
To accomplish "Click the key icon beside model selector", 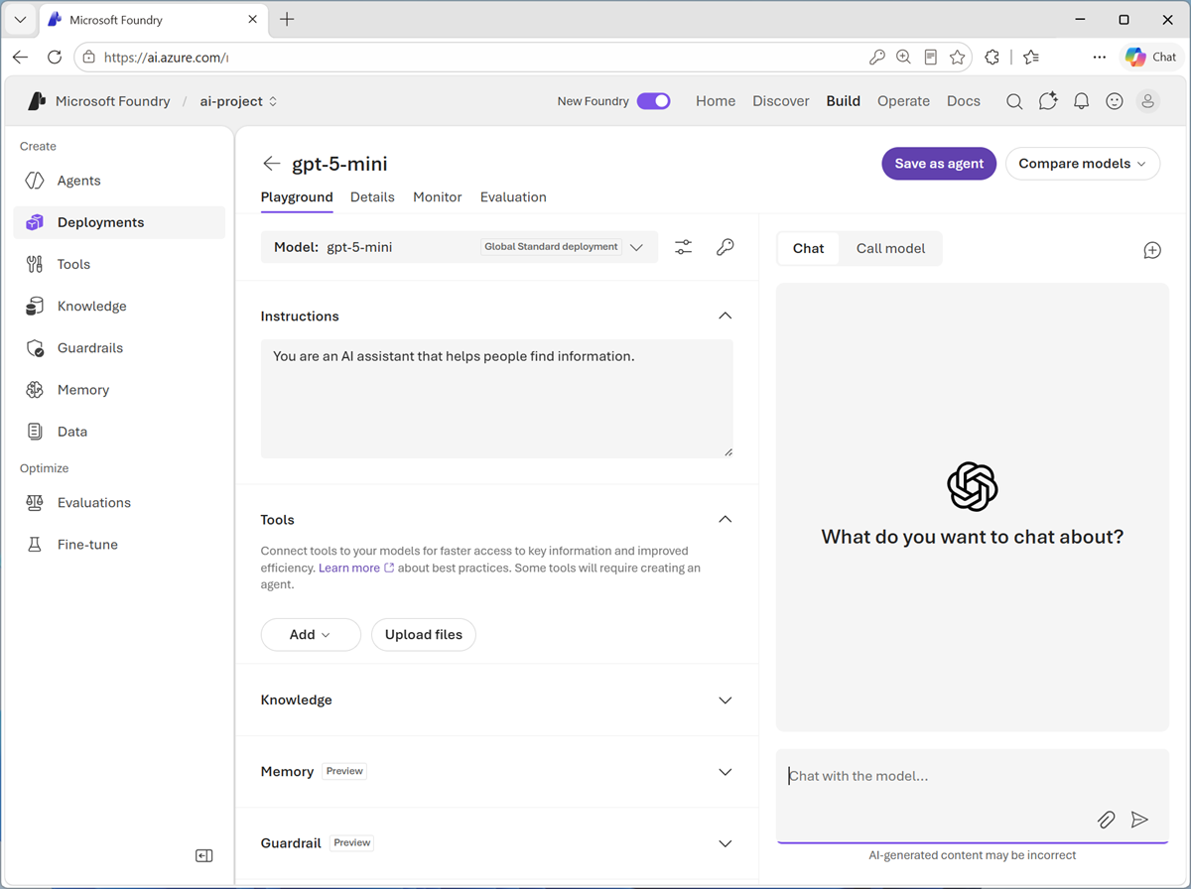I will point(726,247).
